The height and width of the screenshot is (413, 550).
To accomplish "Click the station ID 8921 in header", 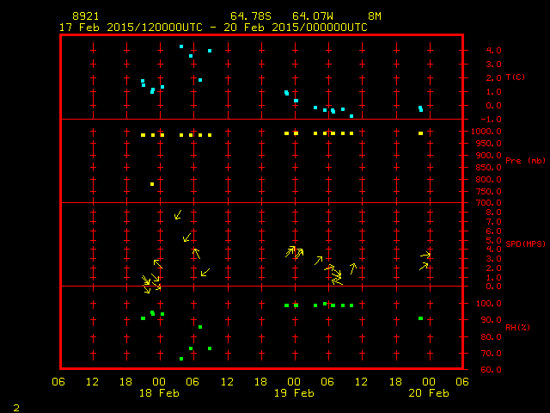I will [84, 16].
